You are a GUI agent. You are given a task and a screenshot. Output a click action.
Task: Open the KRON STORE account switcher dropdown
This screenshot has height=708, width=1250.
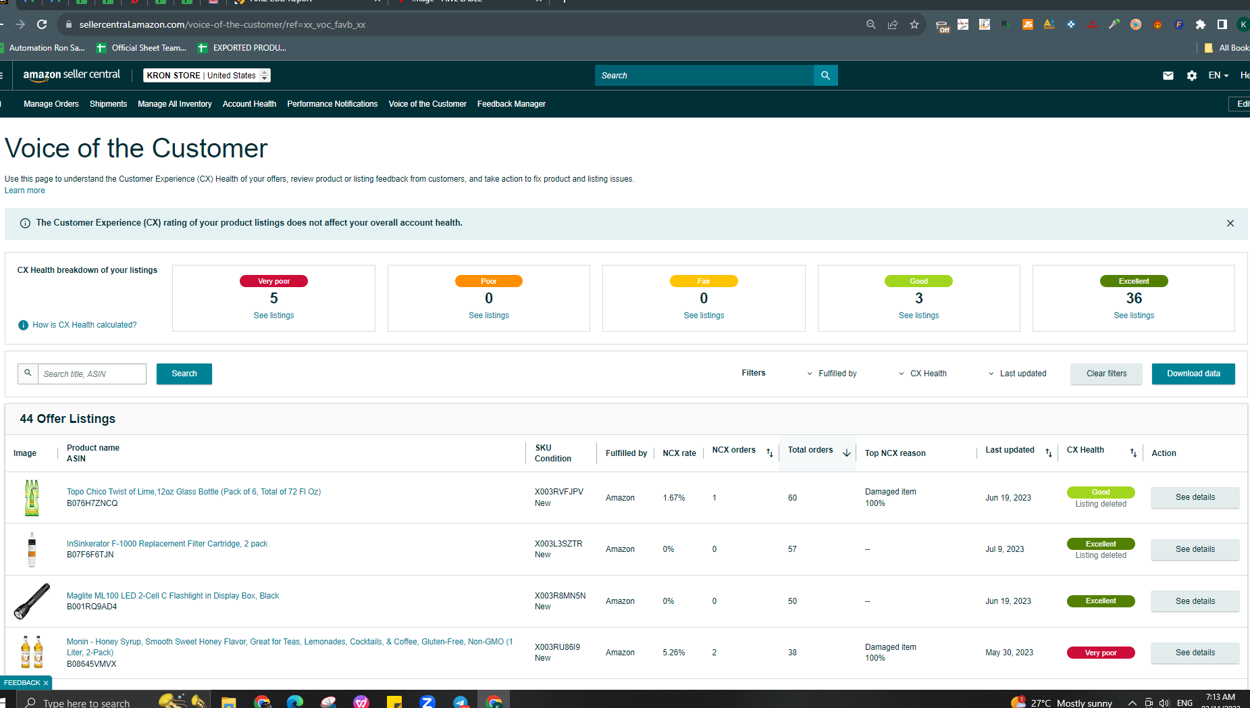coord(207,76)
